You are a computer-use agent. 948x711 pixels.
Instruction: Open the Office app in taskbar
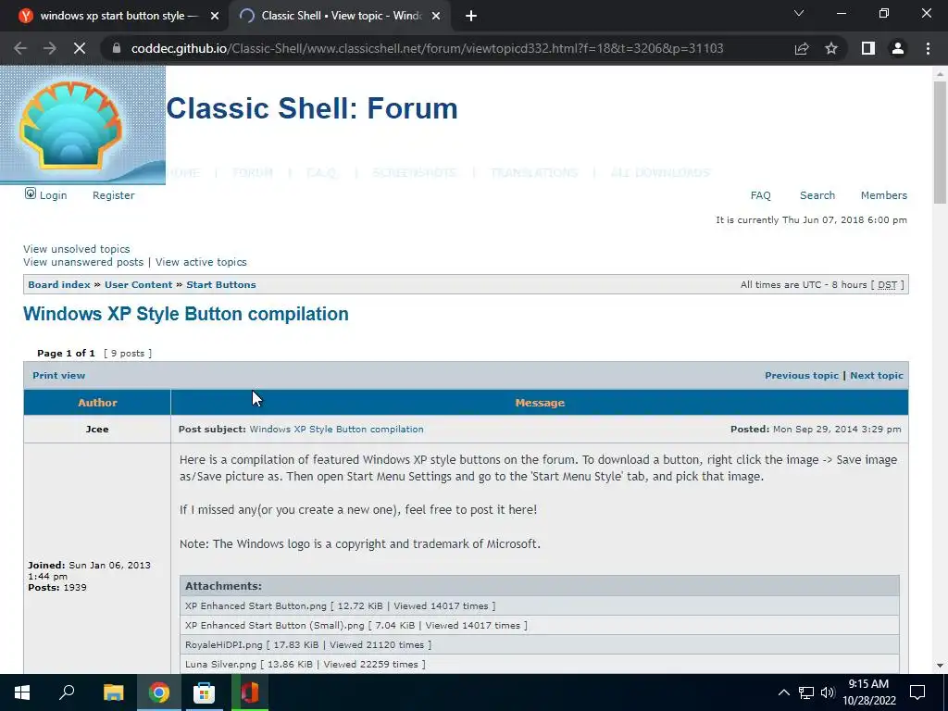point(250,692)
